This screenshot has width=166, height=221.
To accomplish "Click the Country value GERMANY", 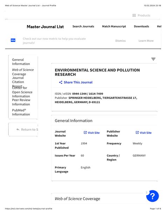I will click(139, 156).
